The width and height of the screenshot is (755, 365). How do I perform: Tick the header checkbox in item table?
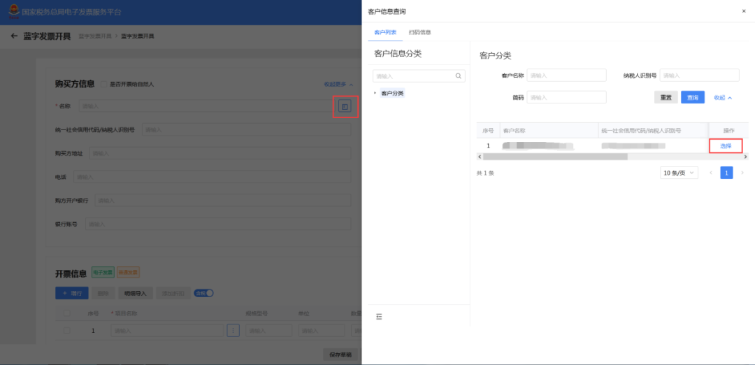[x=67, y=313]
